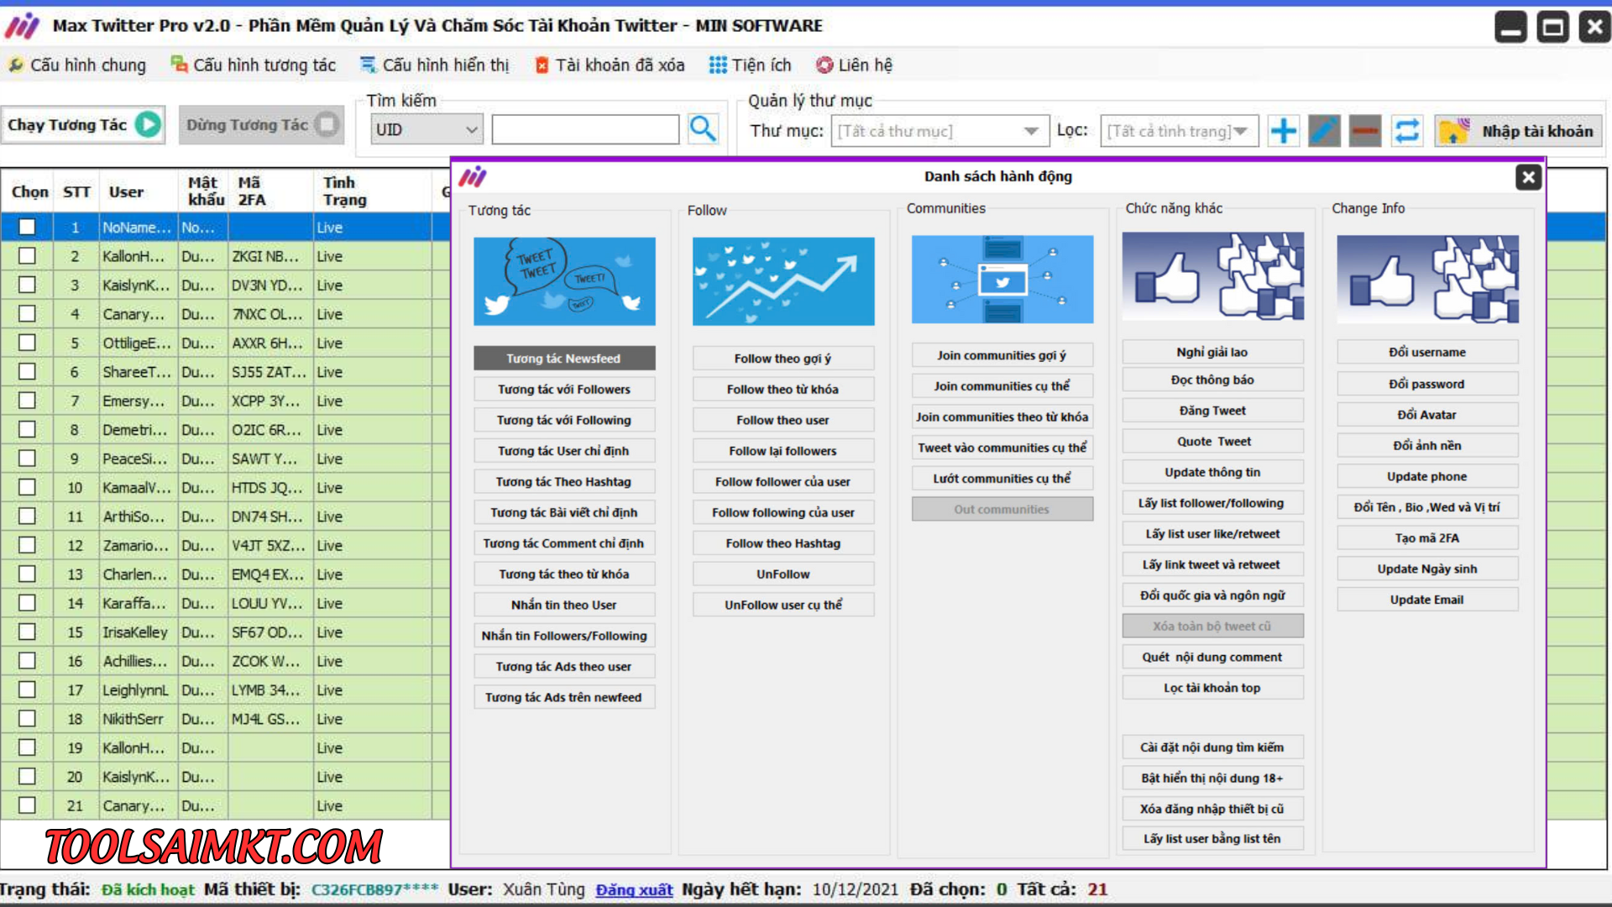1612x907 pixels.
Task: Close the Danh sách hành động dialog
Action: click(1528, 176)
